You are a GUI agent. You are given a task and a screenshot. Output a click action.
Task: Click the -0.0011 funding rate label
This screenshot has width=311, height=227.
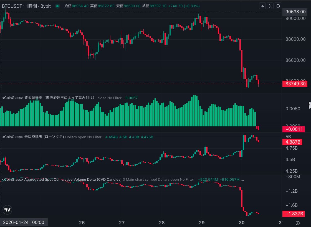tap(294, 129)
